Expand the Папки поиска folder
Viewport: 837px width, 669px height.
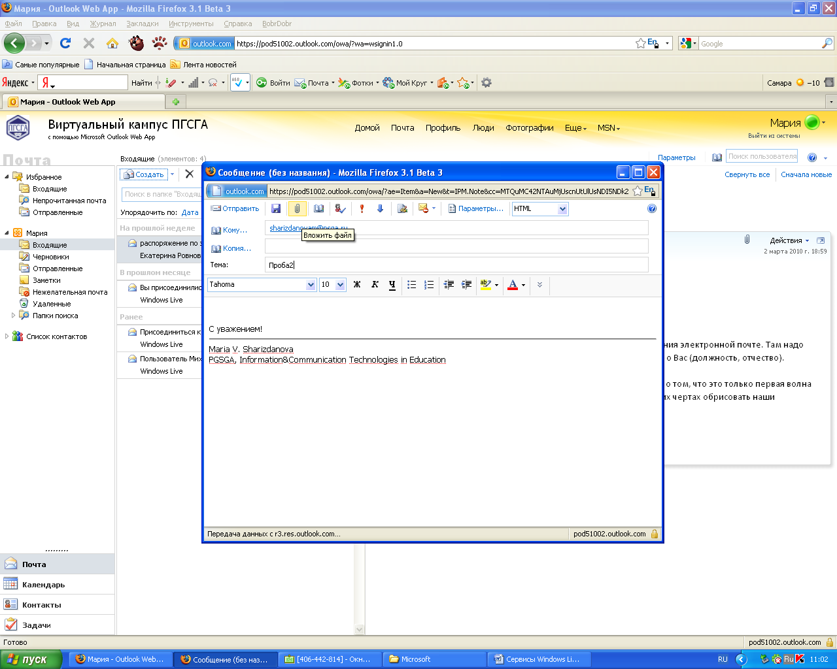pos(13,315)
